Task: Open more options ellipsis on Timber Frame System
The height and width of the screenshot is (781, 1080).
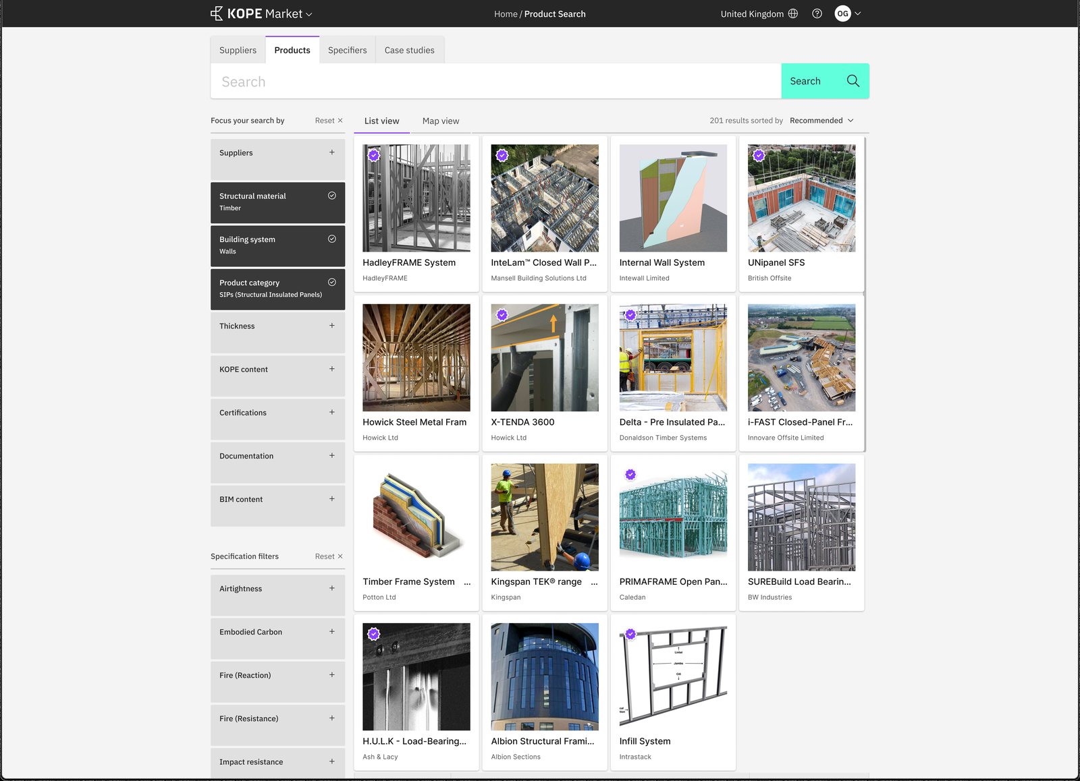Action: pyautogui.click(x=467, y=582)
